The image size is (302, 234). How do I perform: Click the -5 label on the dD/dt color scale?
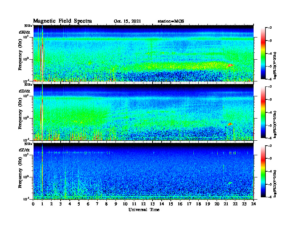270,125
